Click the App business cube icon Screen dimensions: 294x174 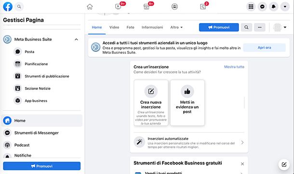point(18,100)
